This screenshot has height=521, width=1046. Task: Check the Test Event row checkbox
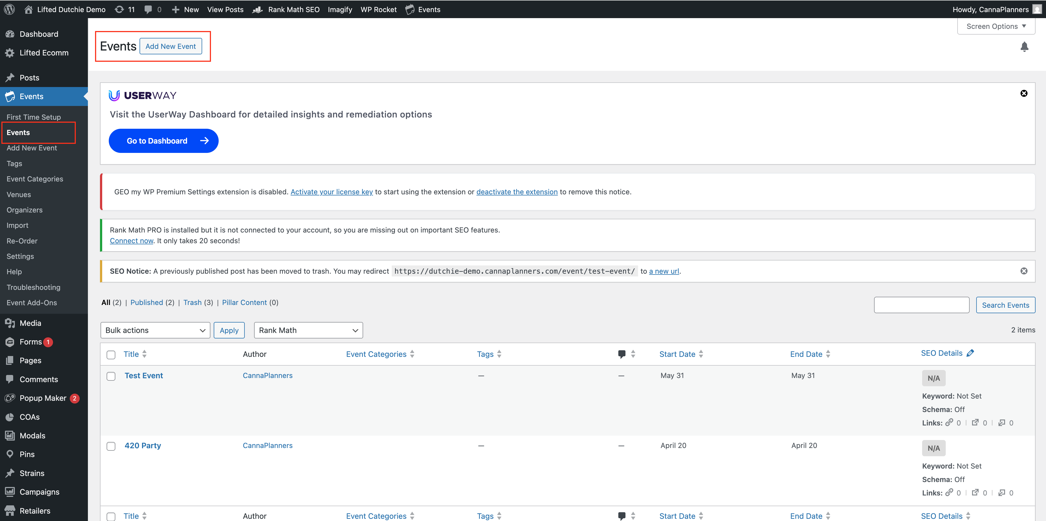point(111,376)
